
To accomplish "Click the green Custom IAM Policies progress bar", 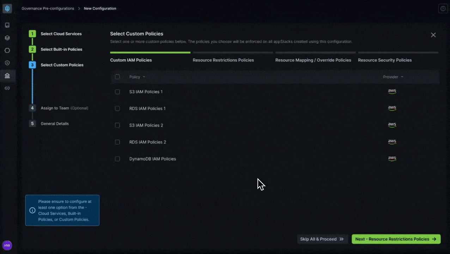I will click(x=150, y=52).
